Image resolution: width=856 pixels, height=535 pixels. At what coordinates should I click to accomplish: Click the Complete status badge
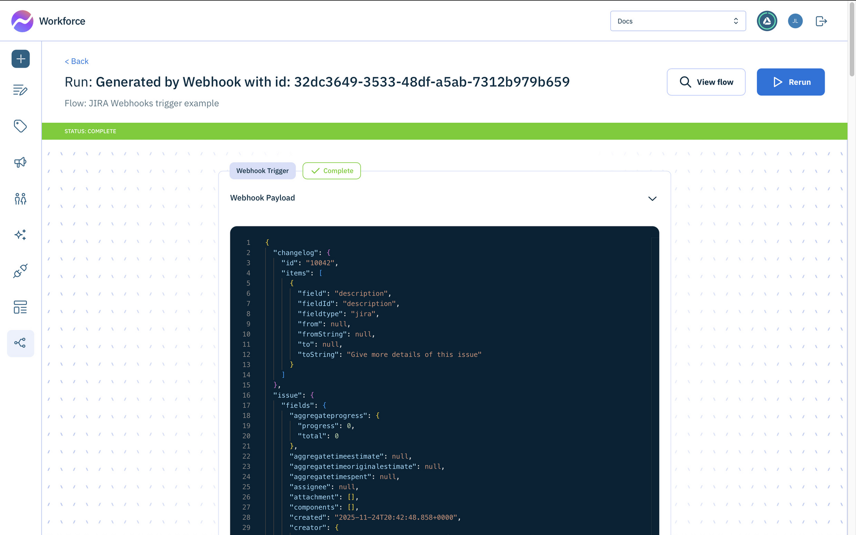point(331,170)
